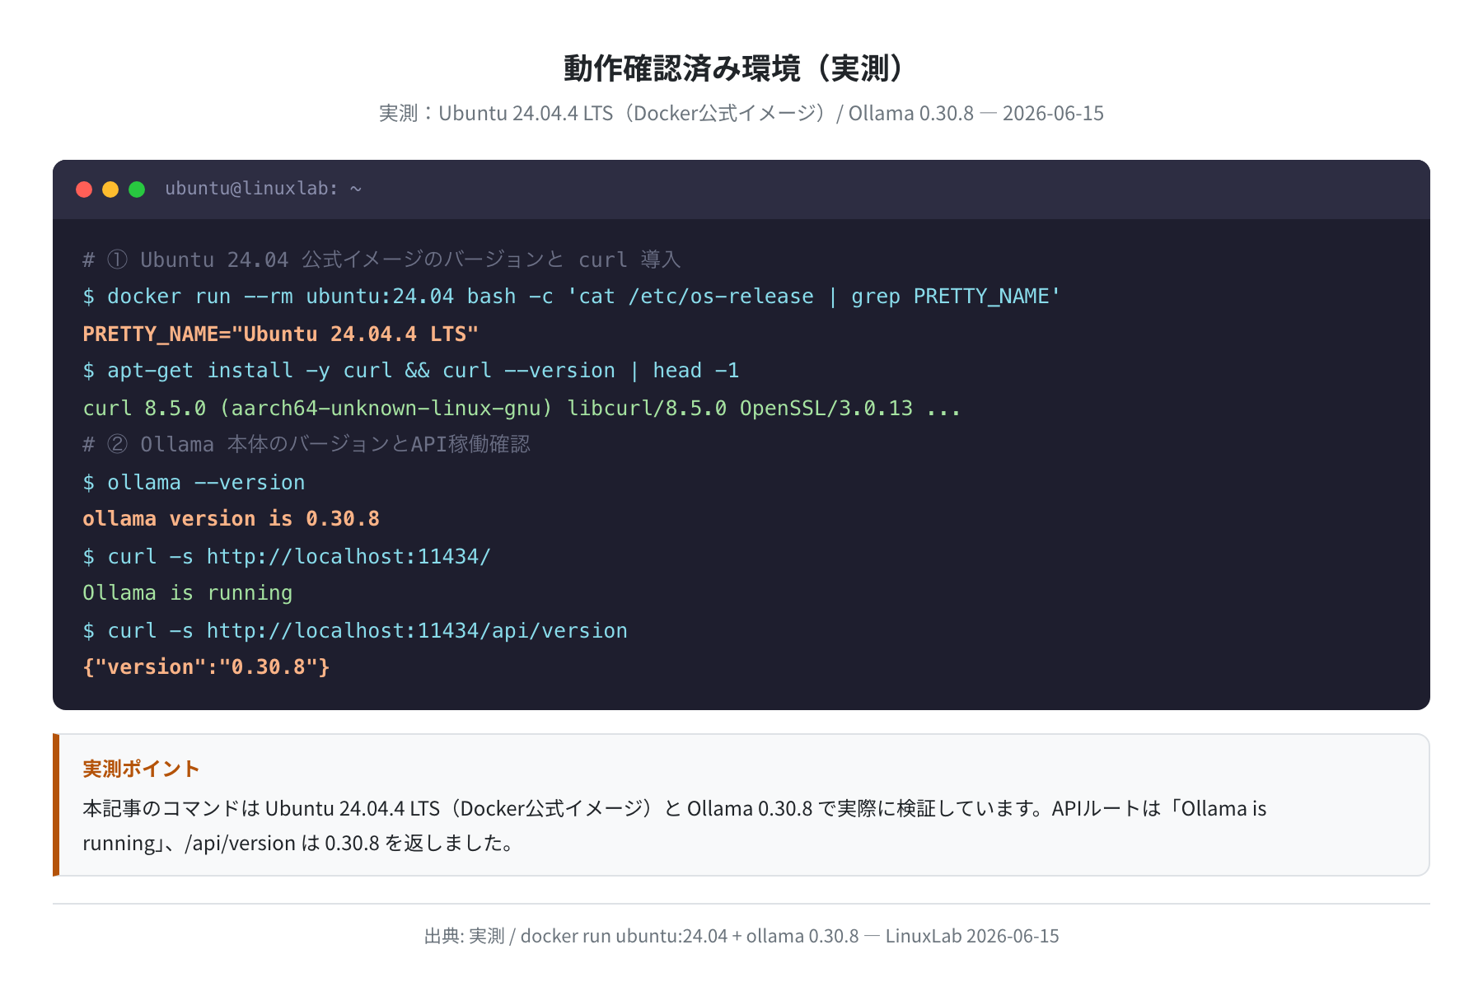Click the comment line "① Ubuntu 24.04 公式イメージのバージョンと curl 導入"
Image resolution: width=1483 pixels, height=982 pixels.
coord(381,260)
